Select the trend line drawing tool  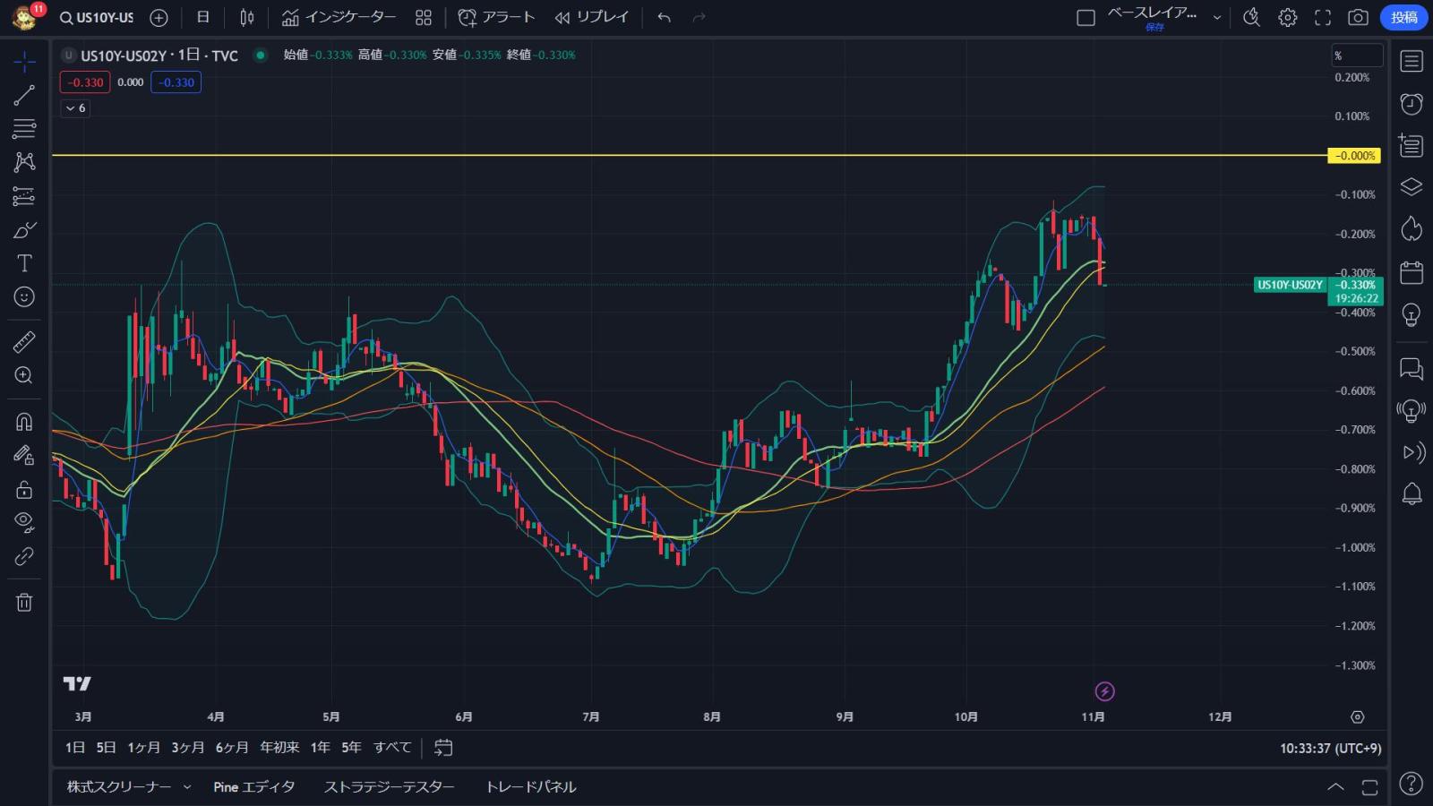click(24, 95)
